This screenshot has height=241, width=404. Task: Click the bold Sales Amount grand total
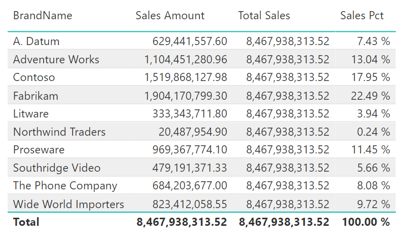182,222
